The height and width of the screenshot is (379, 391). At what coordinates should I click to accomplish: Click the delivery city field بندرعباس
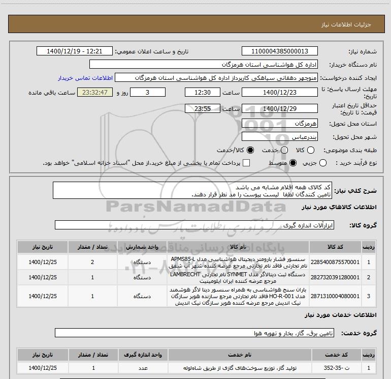point(279,137)
